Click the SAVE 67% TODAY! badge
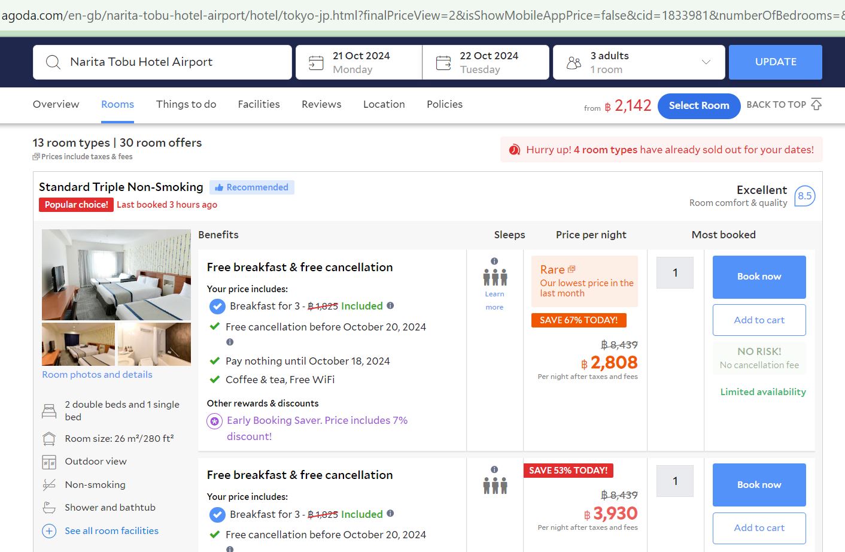The image size is (845, 552). coord(579,320)
